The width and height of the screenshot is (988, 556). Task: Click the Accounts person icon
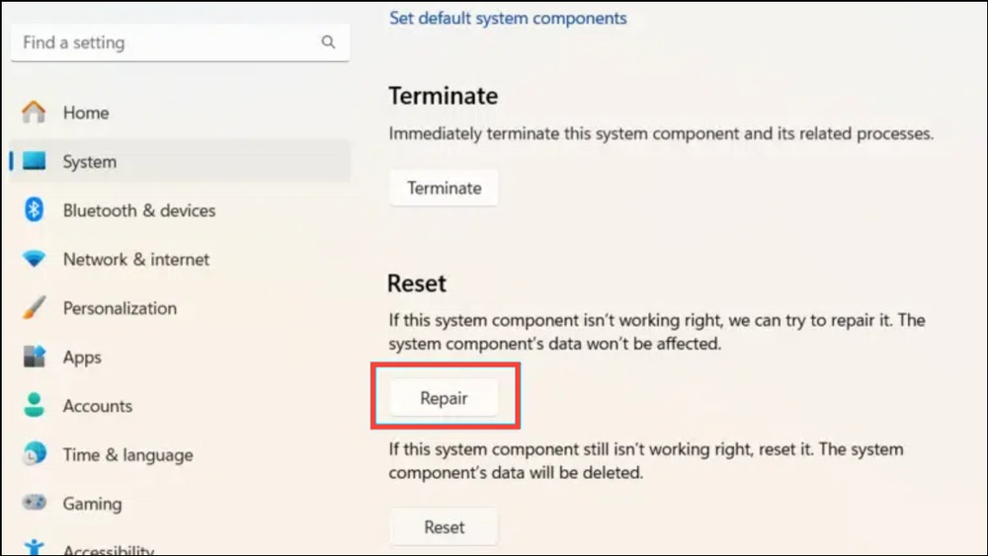tap(34, 405)
